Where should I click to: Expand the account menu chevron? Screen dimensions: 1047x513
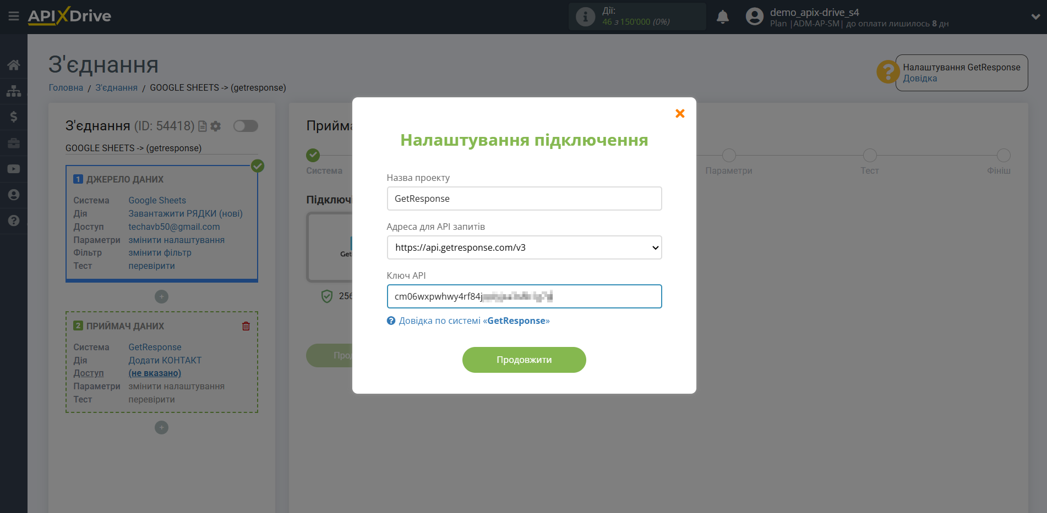click(1035, 16)
